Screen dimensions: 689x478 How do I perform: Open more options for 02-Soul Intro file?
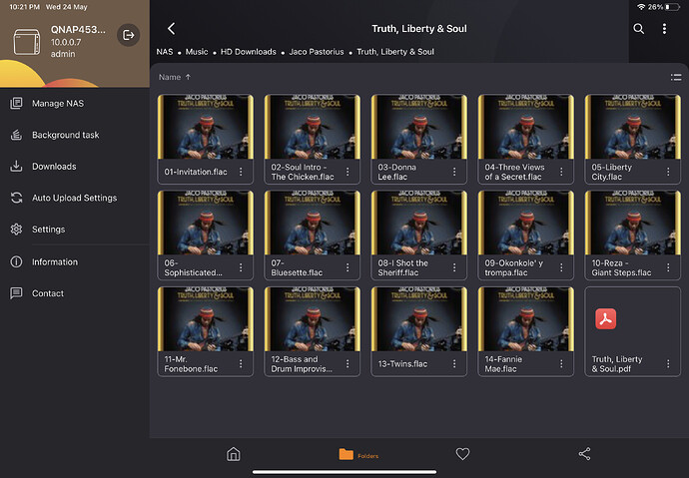(x=347, y=172)
